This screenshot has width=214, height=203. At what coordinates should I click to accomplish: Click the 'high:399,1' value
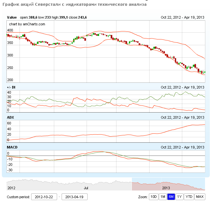point(60,17)
